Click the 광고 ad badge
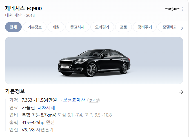 coord(94,100)
